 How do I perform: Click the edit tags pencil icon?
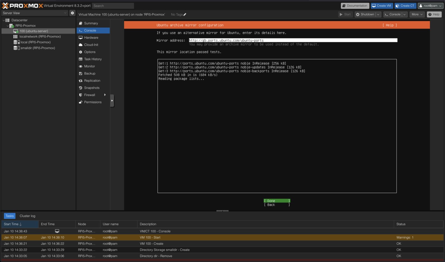coord(185,14)
